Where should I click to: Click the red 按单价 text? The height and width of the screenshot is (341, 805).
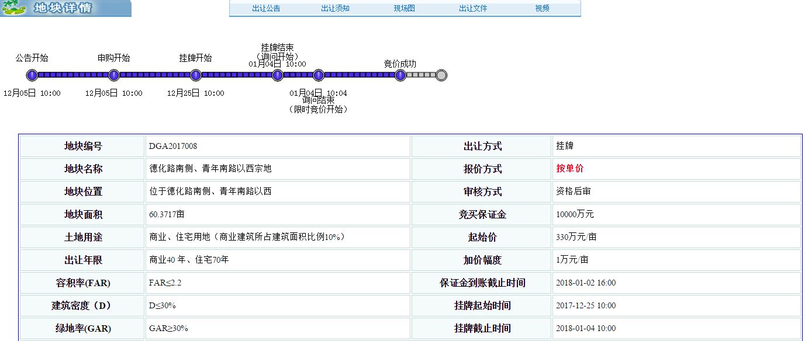[x=570, y=169]
